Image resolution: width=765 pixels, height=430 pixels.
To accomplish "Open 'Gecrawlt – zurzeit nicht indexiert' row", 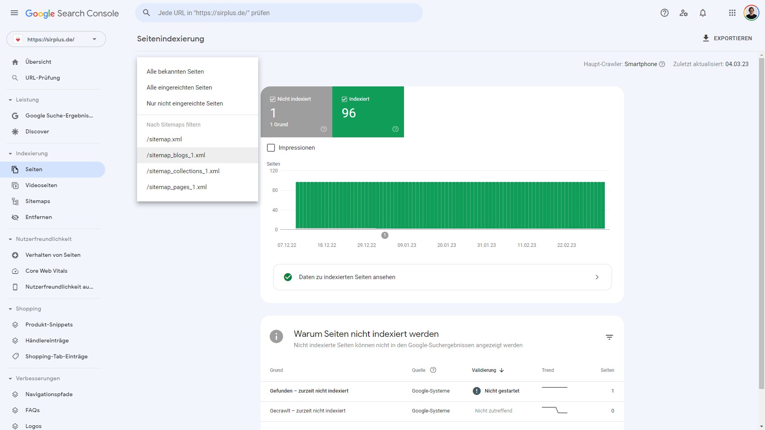I will 442,411.
